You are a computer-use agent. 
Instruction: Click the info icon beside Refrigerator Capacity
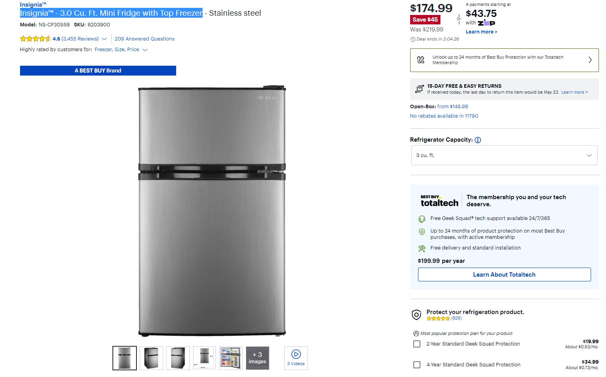(478, 140)
